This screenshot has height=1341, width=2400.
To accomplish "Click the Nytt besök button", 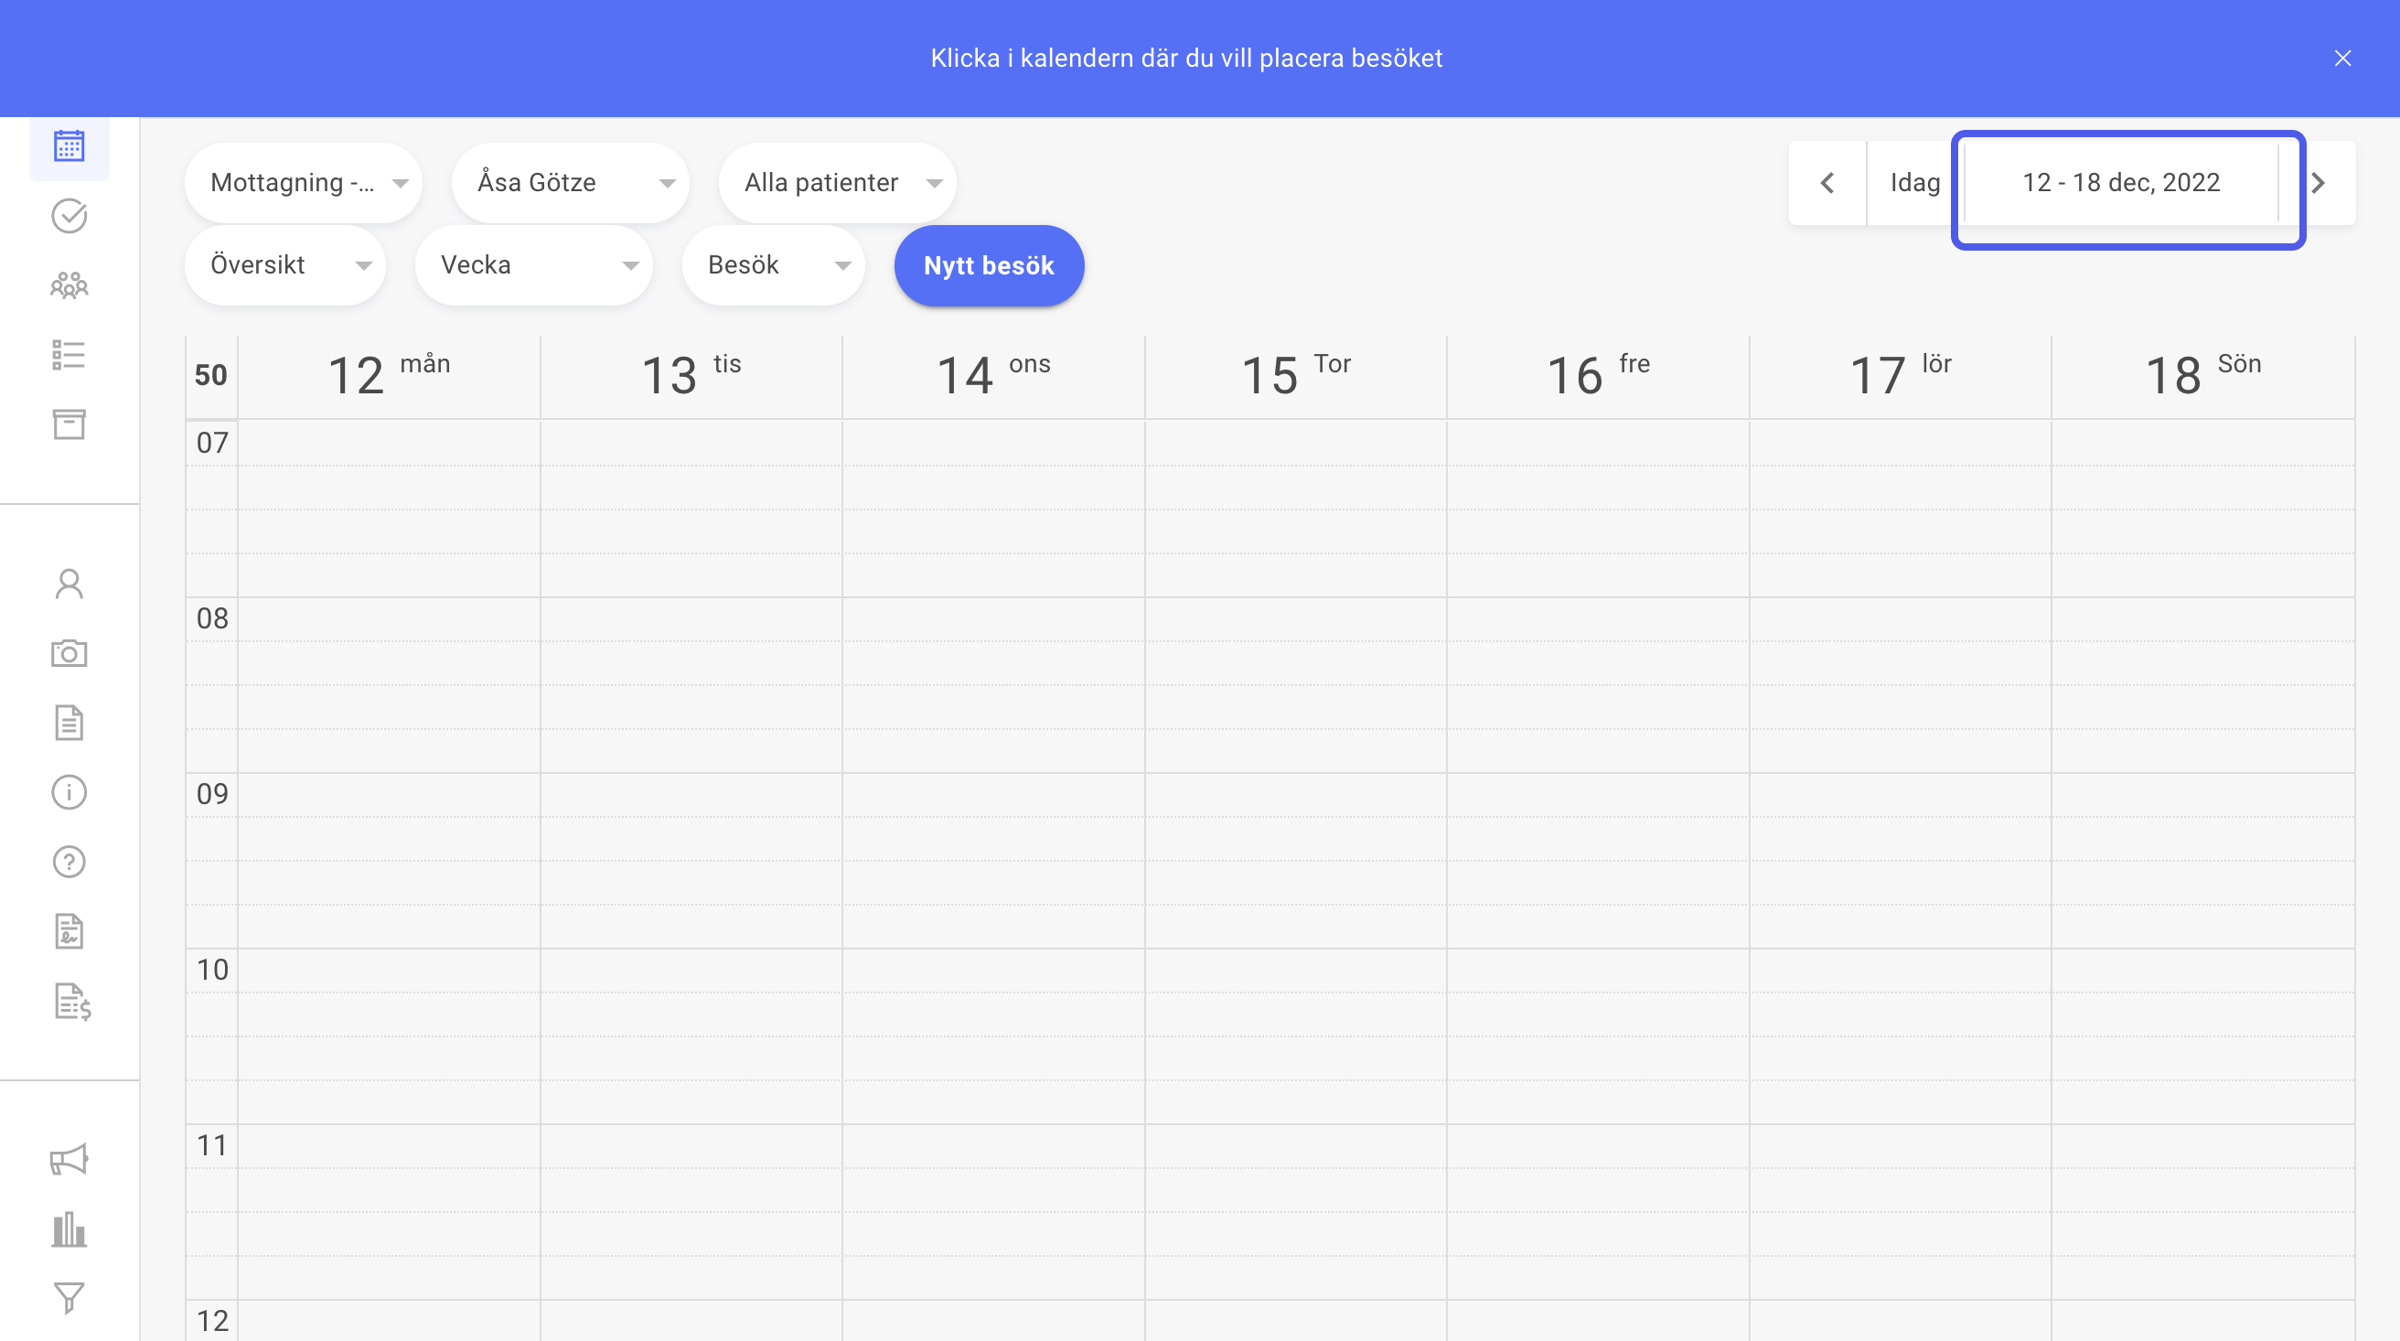I will (x=990, y=265).
